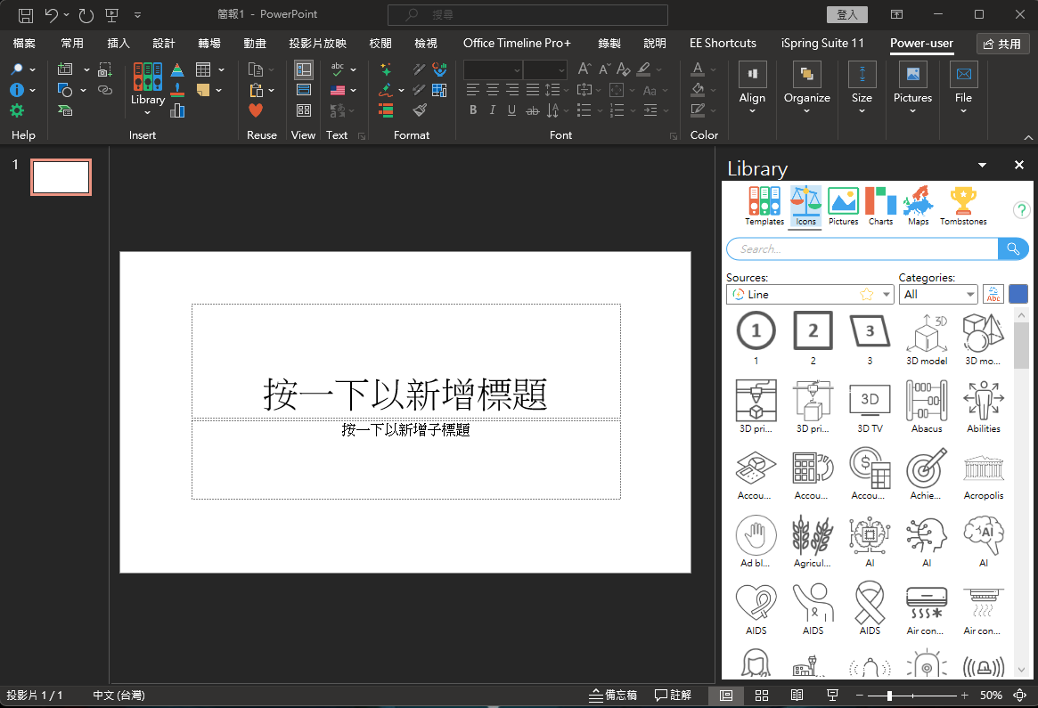Viewport: 1038px width, 708px height.
Task: Open the Office Timeline Pro+ tab
Action: coord(517,43)
